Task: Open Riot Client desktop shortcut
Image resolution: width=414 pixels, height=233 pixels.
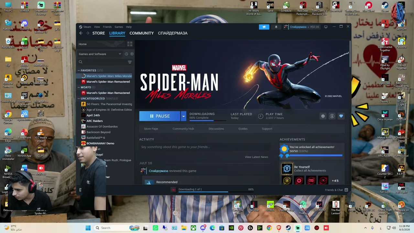Action: tap(368, 7)
